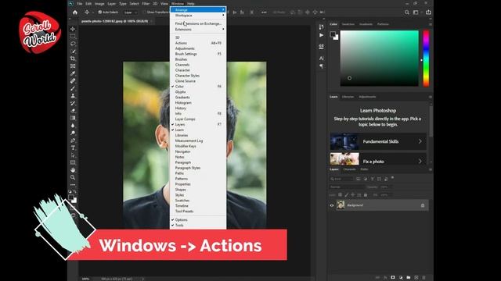
Task: Select the Rectangle shape tool
Action: 73,162
